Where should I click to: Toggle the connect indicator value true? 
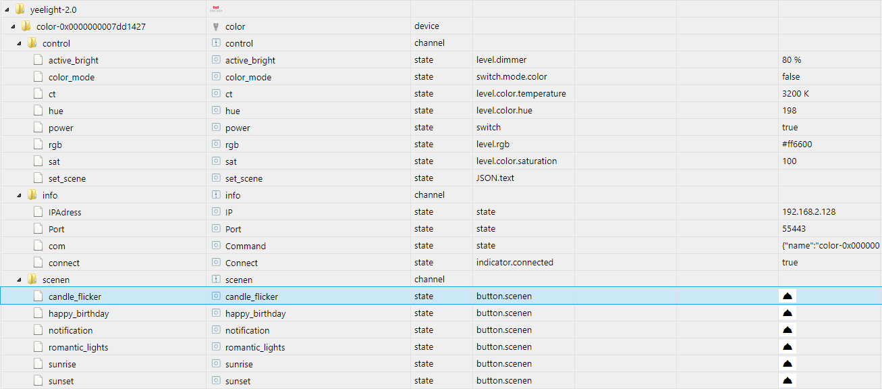point(790,263)
